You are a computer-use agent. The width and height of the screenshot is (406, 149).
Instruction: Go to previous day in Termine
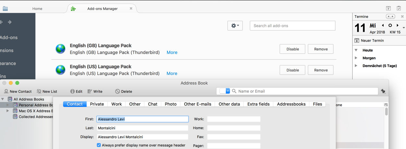383,25
